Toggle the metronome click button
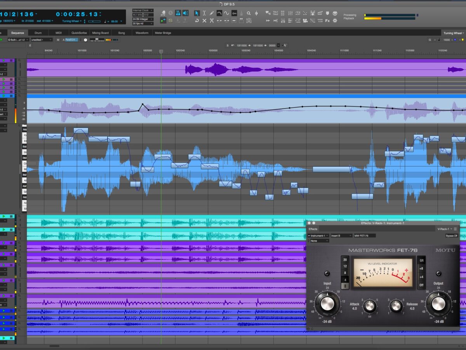The height and width of the screenshot is (350, 466). click(x=178, y=13)
